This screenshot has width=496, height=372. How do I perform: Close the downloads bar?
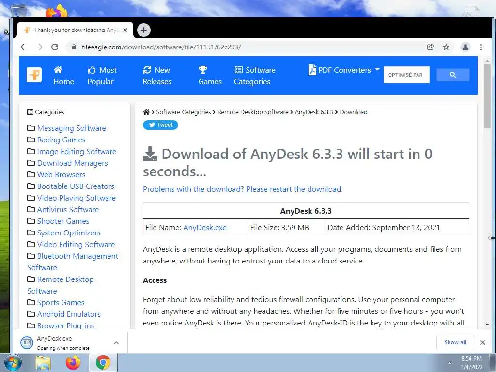(483, 342)
